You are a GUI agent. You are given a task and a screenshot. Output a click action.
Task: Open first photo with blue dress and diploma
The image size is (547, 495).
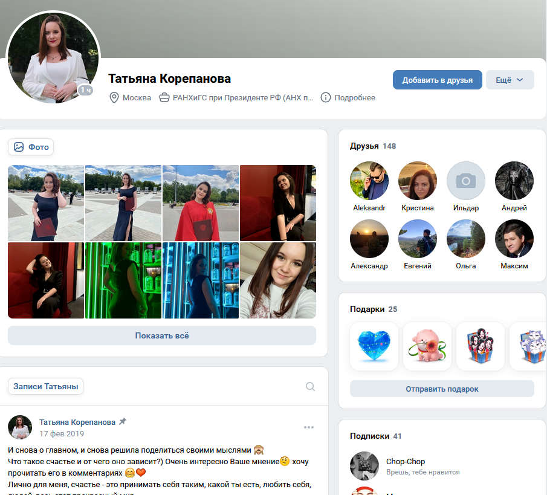[x=46, y=203]
